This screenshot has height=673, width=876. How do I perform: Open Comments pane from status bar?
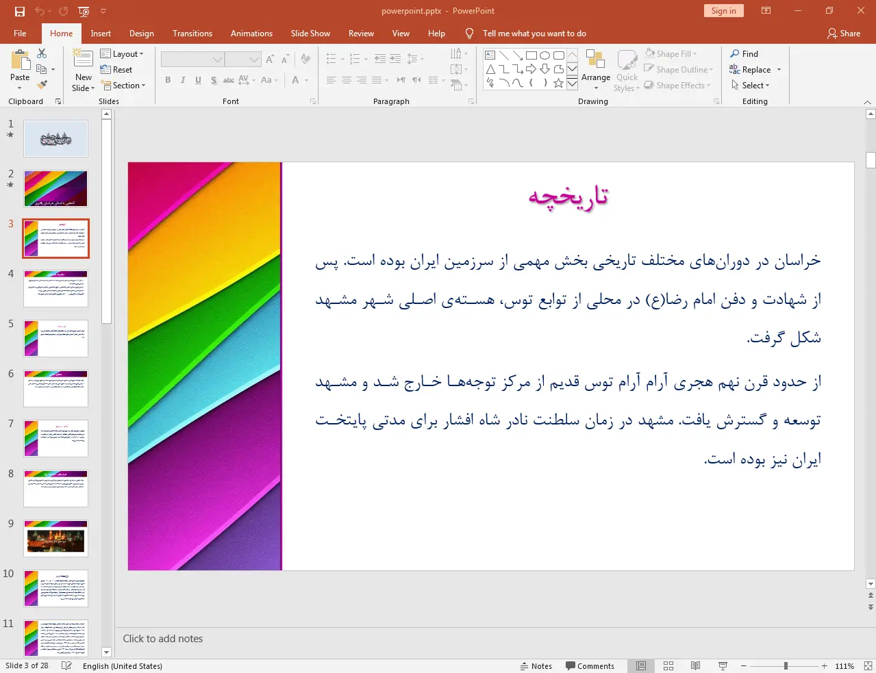click(x=590, y=666)
